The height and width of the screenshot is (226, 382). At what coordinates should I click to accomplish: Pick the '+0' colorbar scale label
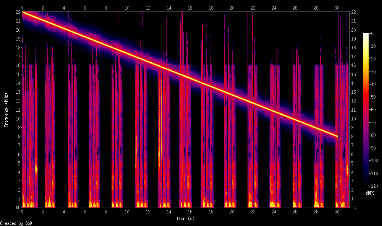pos(371,34)
